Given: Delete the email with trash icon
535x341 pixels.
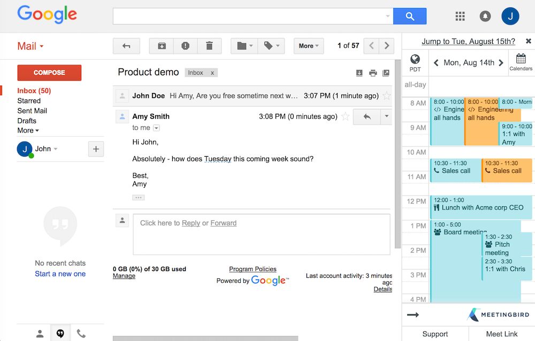Looking at the screenshot, I should (209, 46).
